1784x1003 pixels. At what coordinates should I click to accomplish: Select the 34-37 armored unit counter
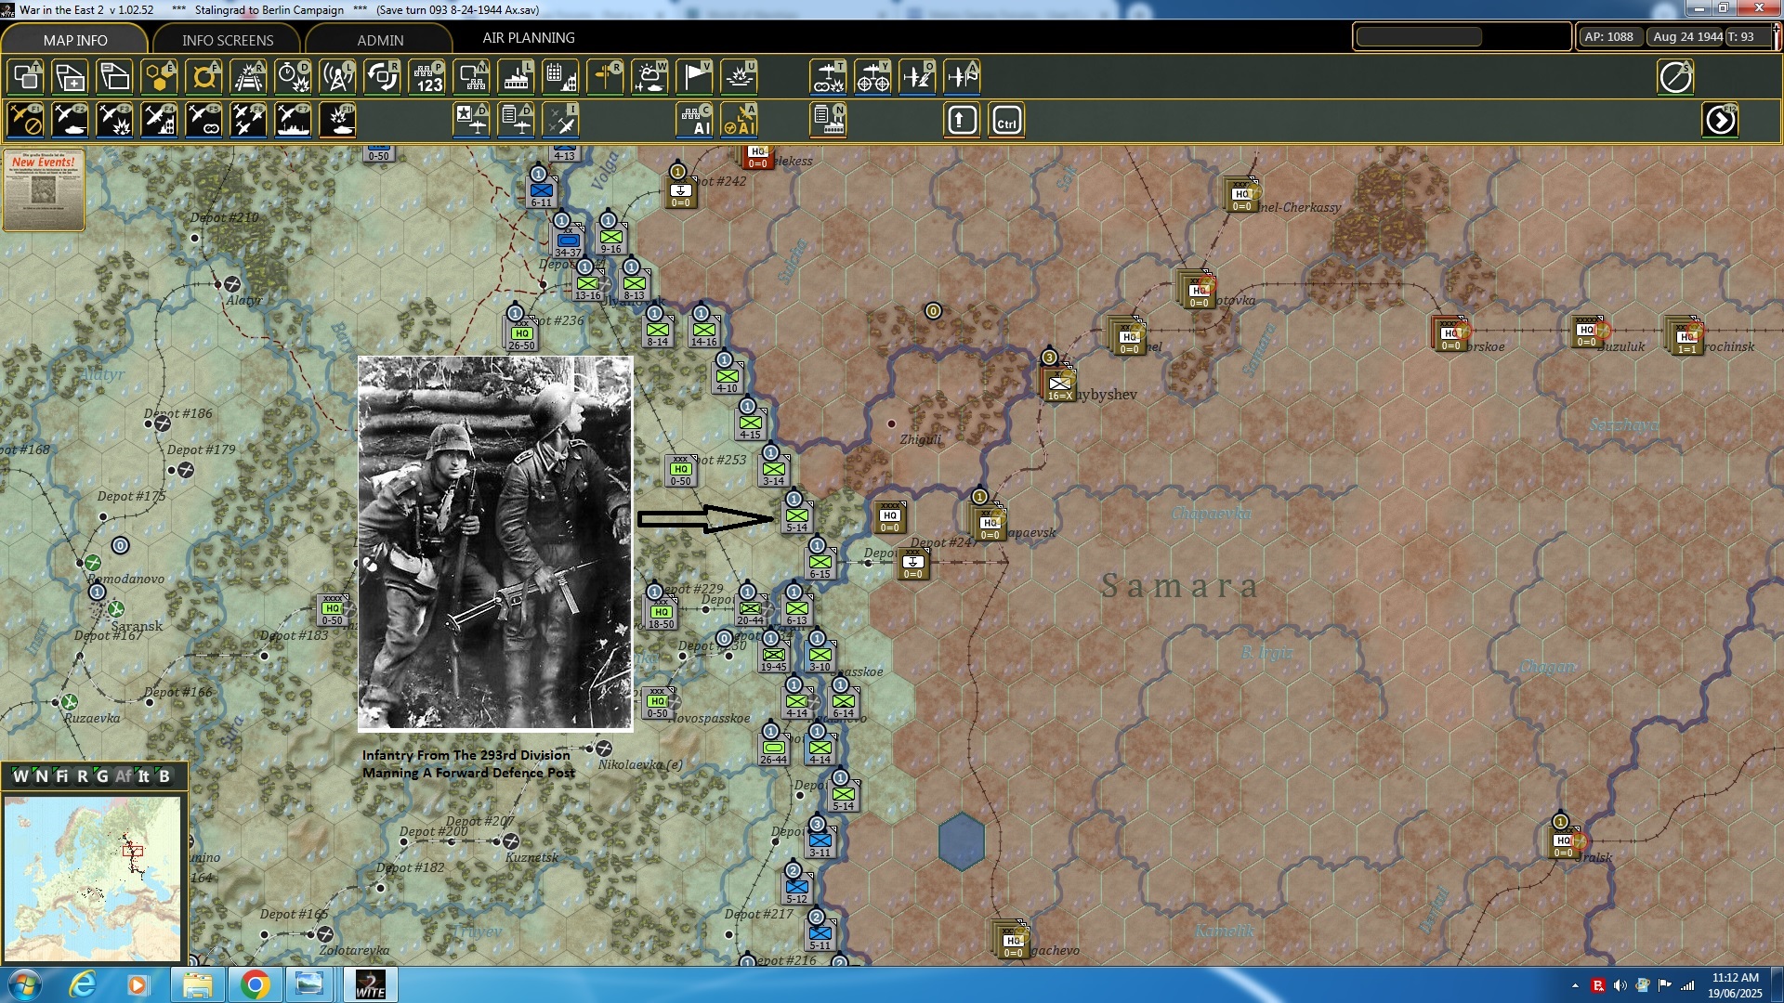coord(568,241)
